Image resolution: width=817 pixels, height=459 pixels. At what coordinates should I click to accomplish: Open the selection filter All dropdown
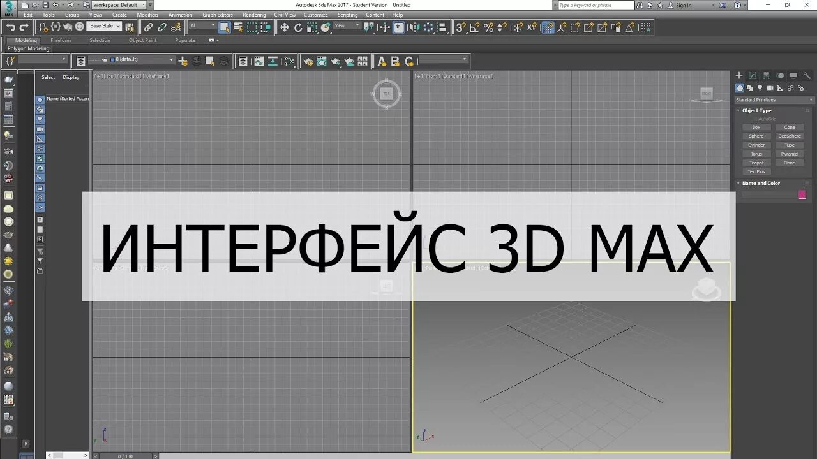203,26
